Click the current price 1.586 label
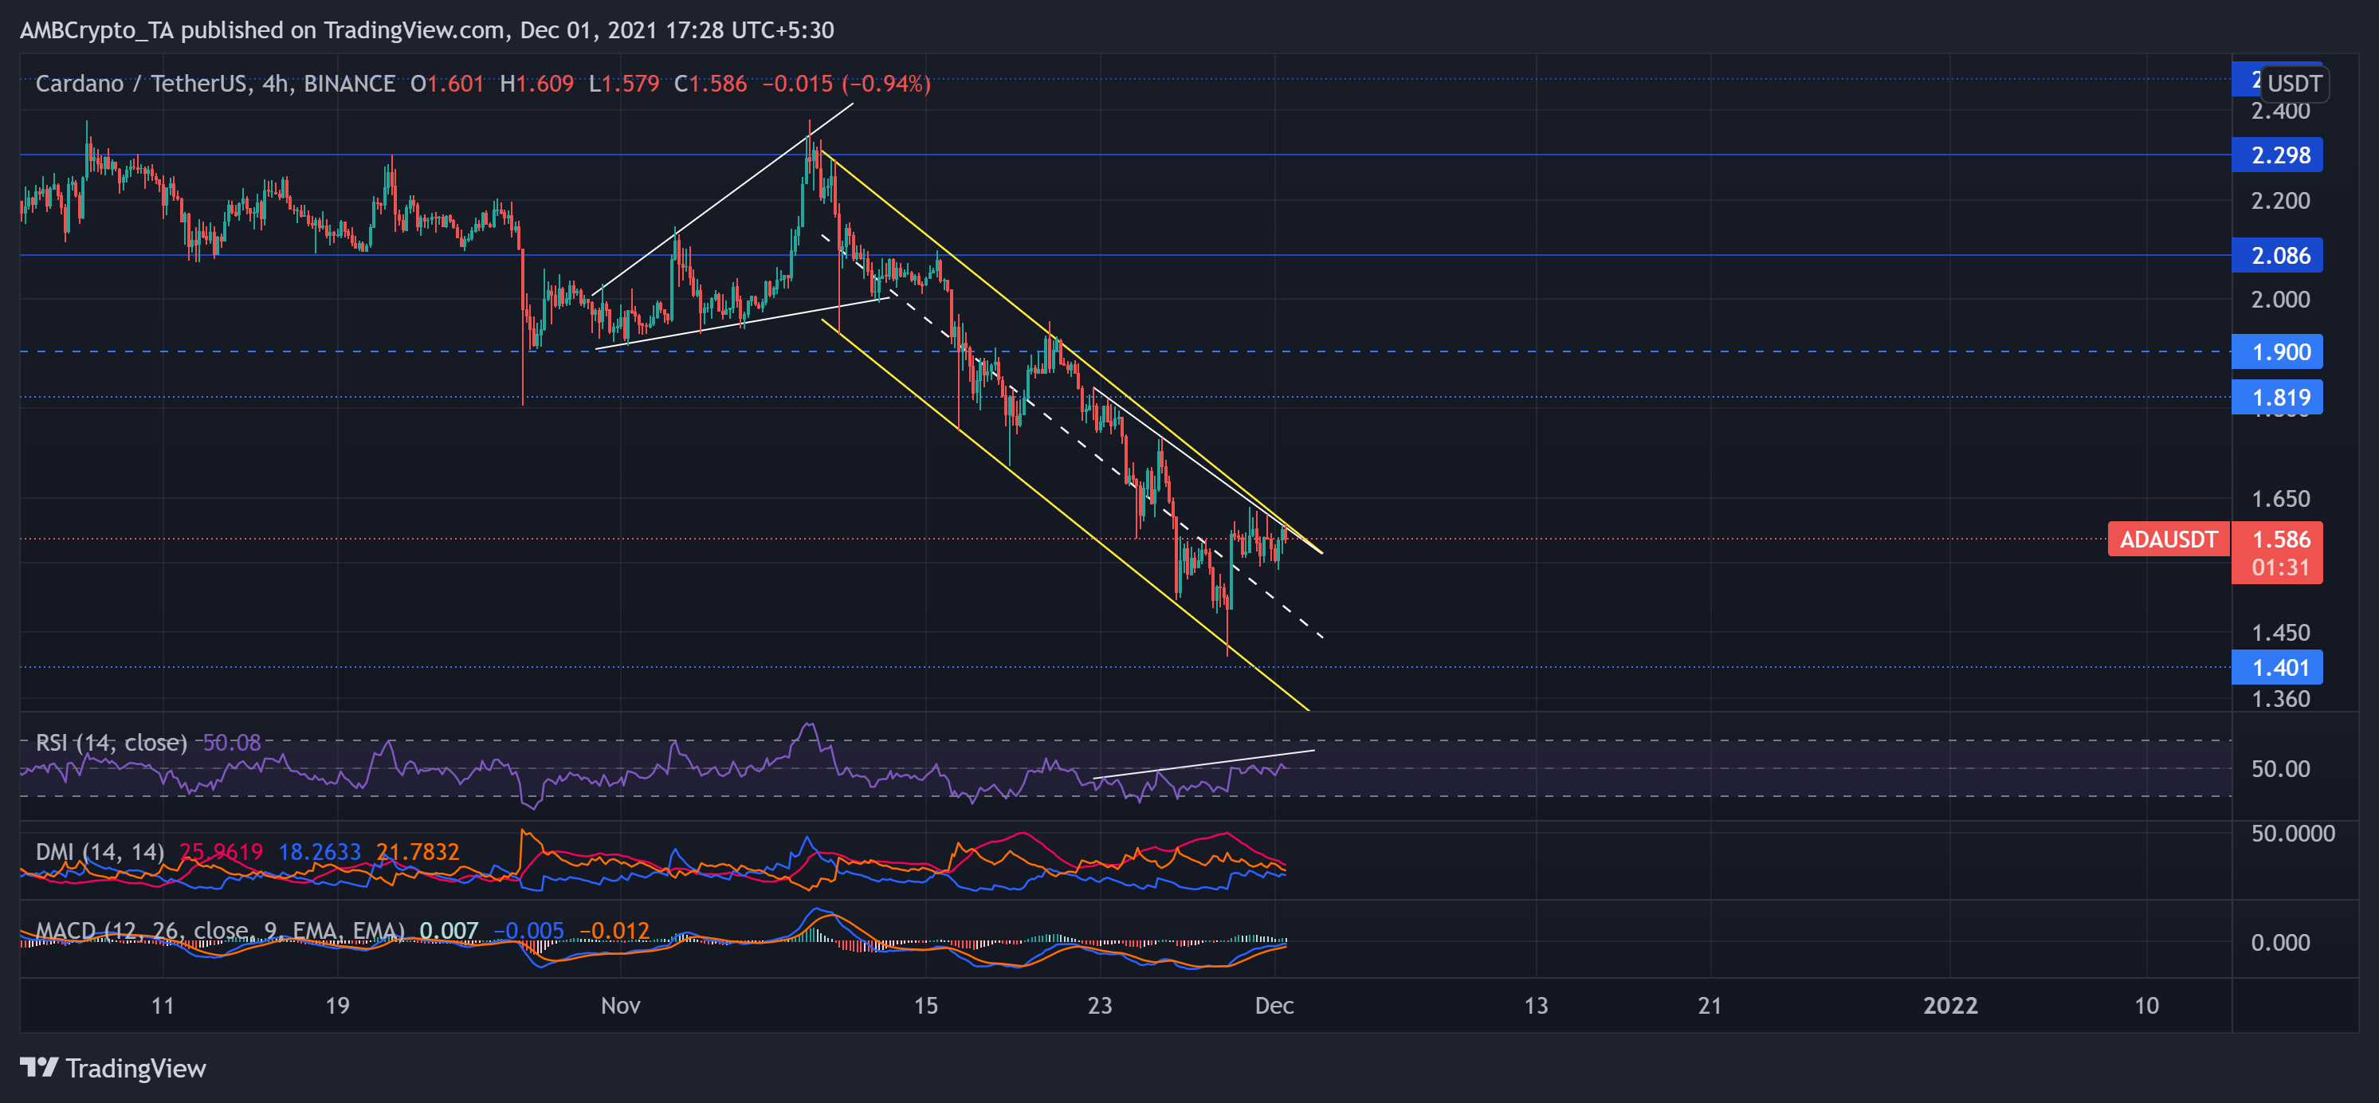 2280,539
